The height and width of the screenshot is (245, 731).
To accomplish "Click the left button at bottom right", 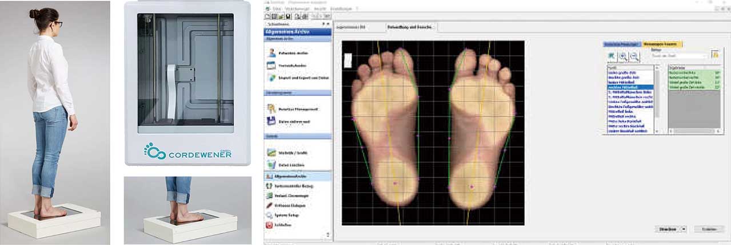I will 668,228.
